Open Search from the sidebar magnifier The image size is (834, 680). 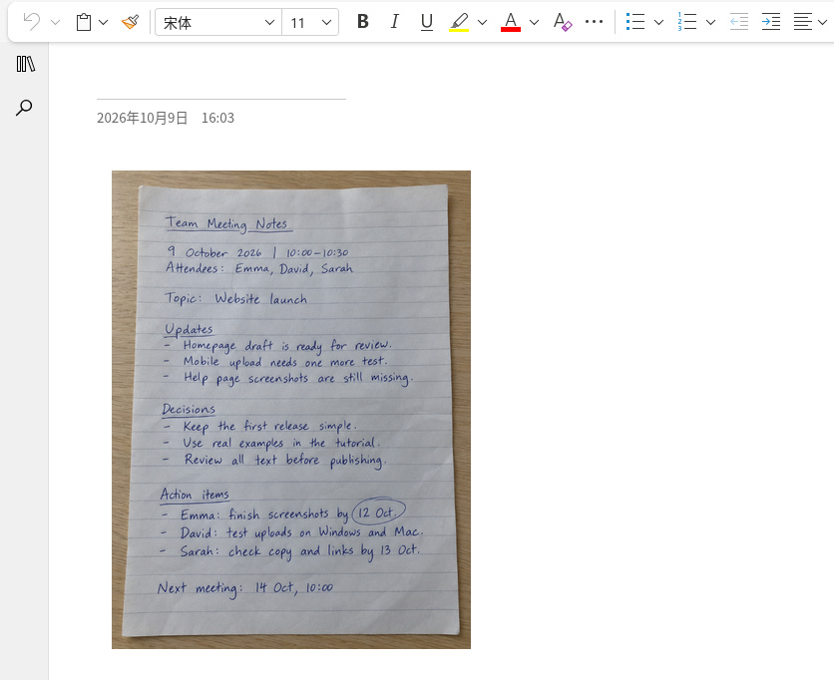pos(24,108)
